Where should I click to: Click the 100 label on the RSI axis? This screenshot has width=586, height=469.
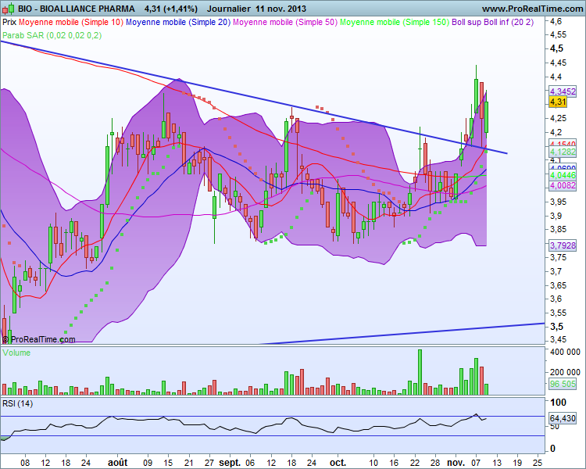pyautogui.click(x=559, y=403)
